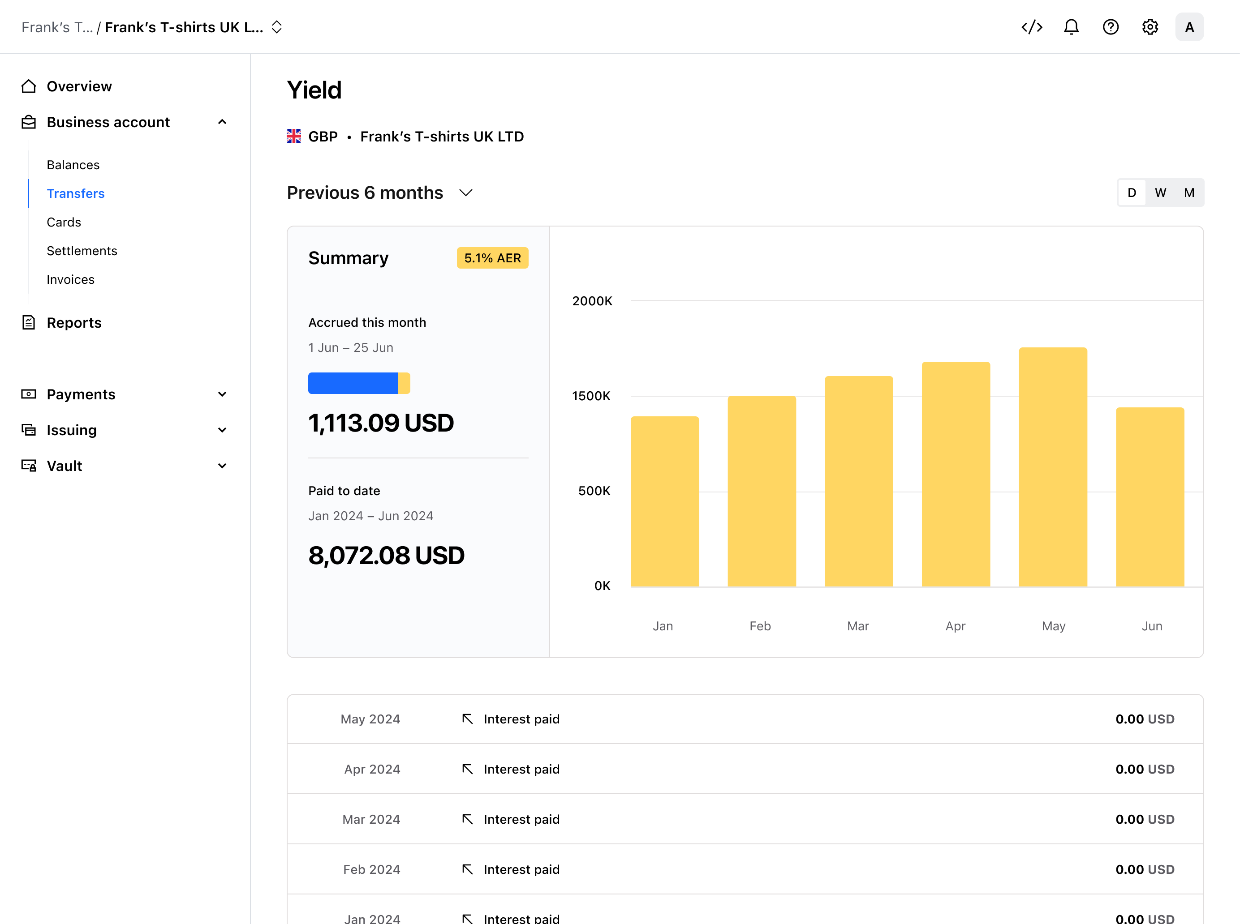Screen dimensions: 1240x924
Task: Click the Business account briefcase icon
Action: 29,122
